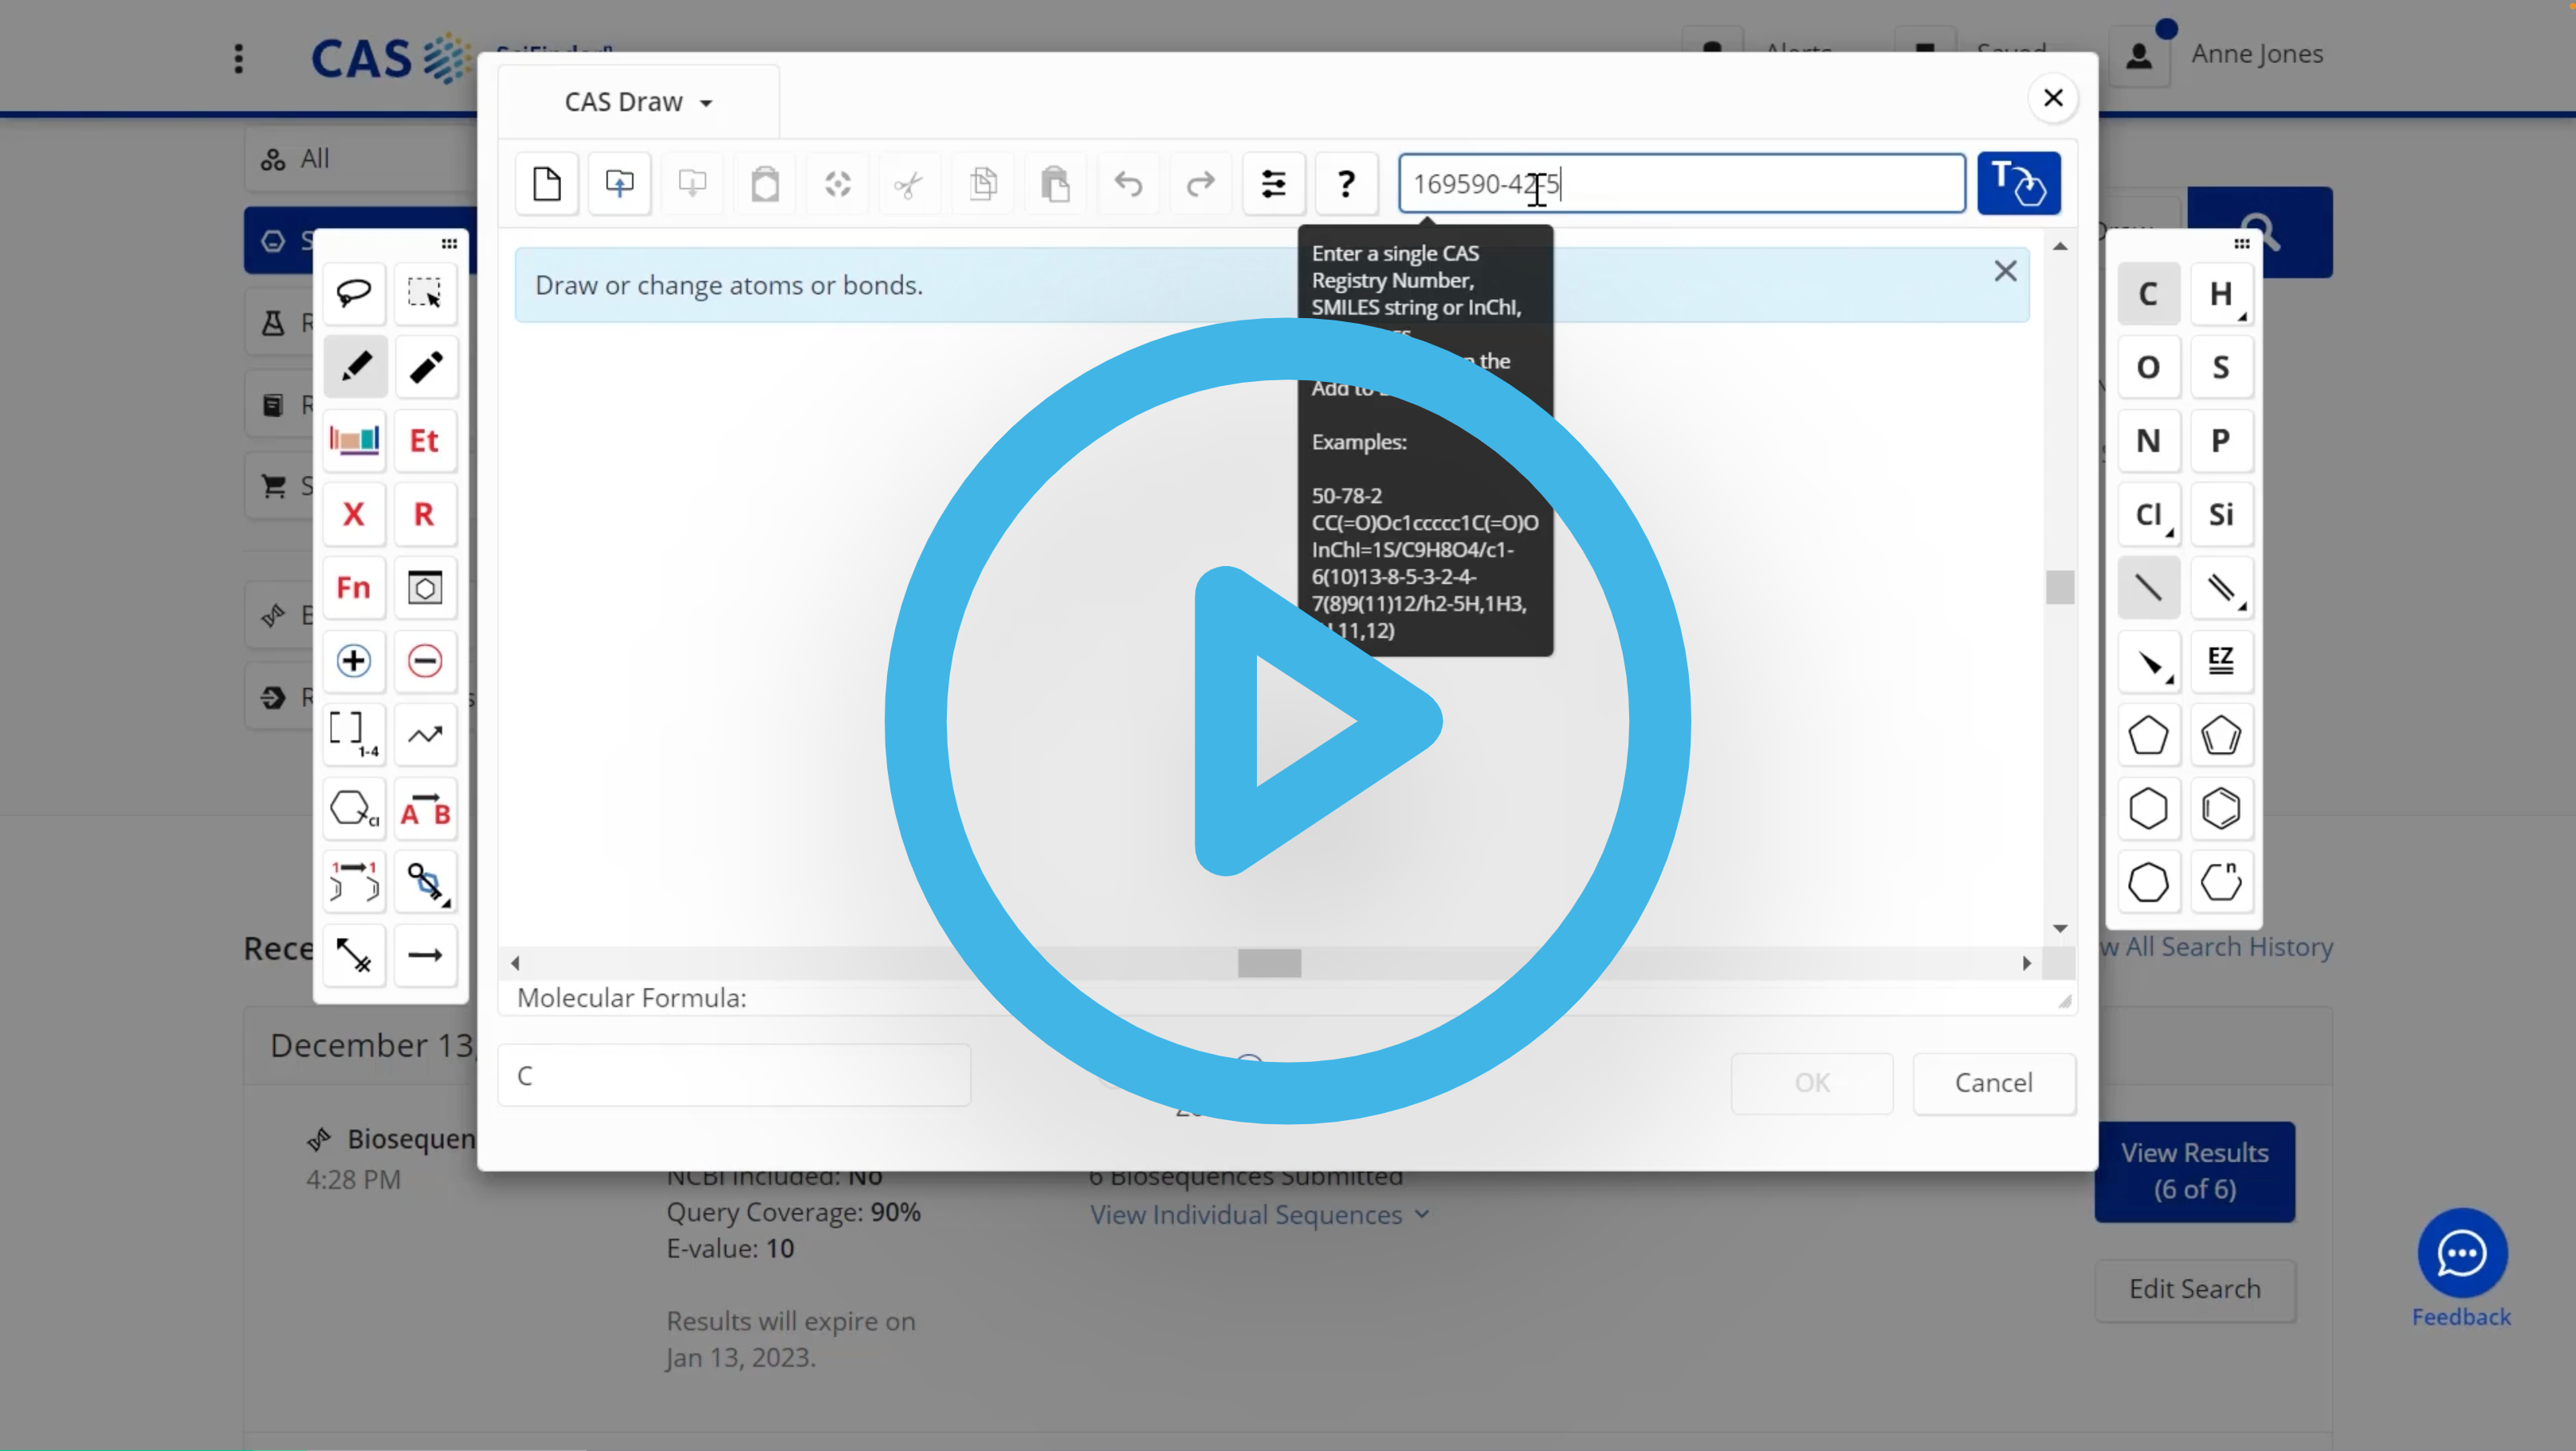Create a new blank drawing document
The width and height of the screenshot is (2576, 1451).
click(547, 184)
